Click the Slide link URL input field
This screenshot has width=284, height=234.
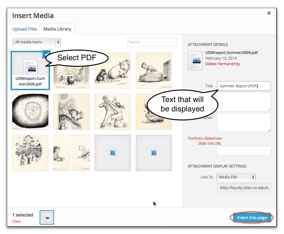point(244,150)
